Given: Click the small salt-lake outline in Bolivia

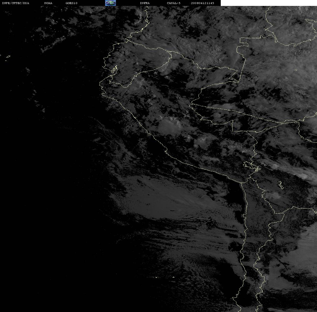Looking at the screenshot, I should (x=281, y=185).
